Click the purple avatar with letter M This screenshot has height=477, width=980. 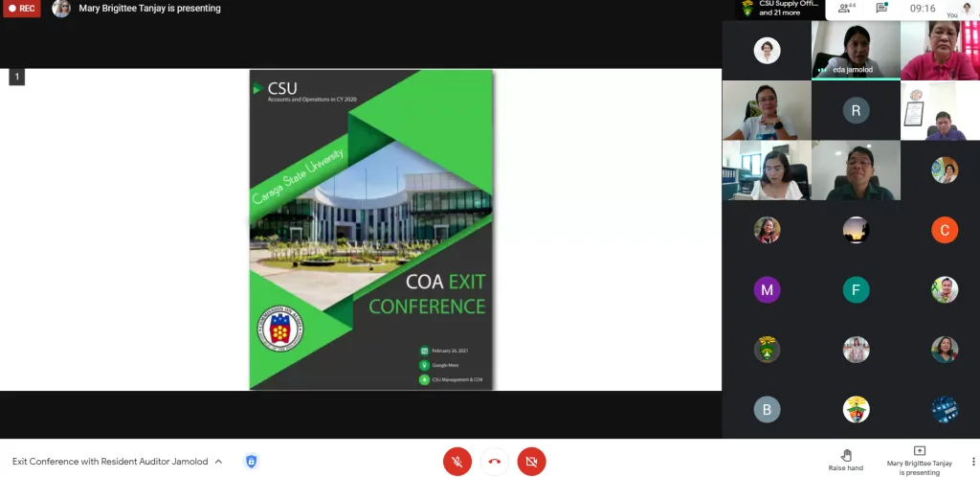pos(767,289)
